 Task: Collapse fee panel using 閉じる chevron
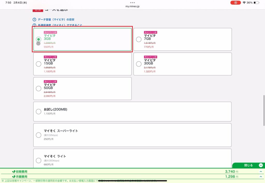(261, 165)
